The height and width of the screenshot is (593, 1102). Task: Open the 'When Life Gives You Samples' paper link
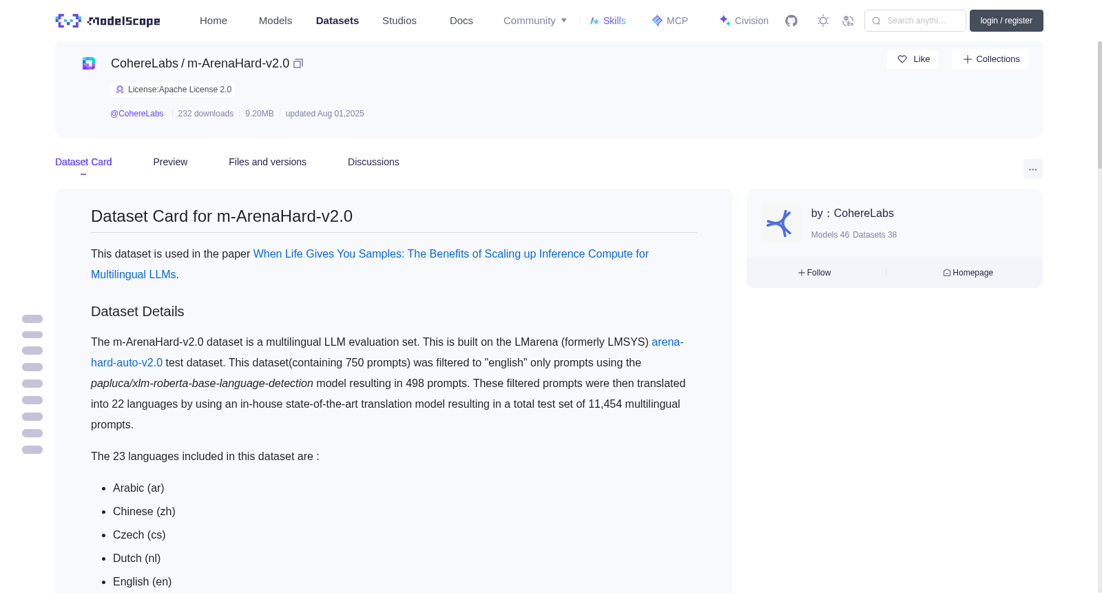(x=370, y=264)
